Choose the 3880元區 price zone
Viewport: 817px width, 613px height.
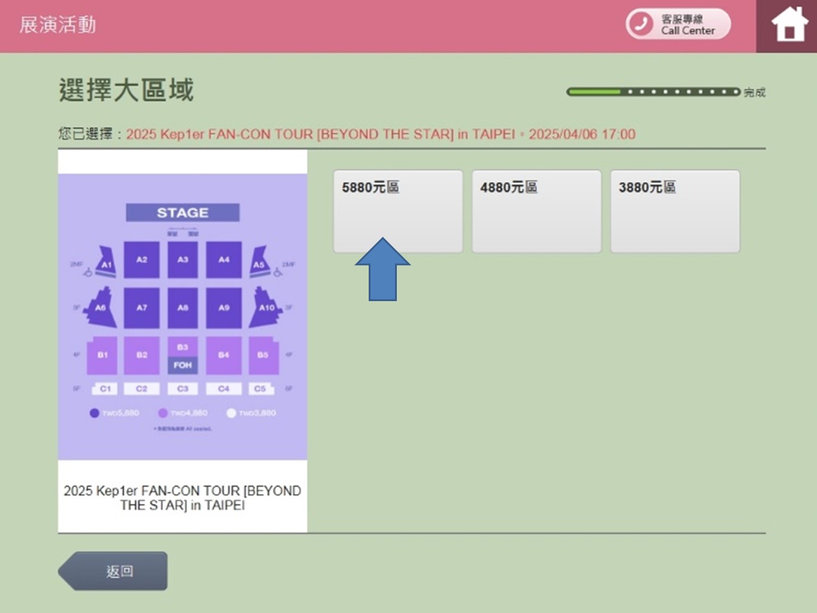675,211
